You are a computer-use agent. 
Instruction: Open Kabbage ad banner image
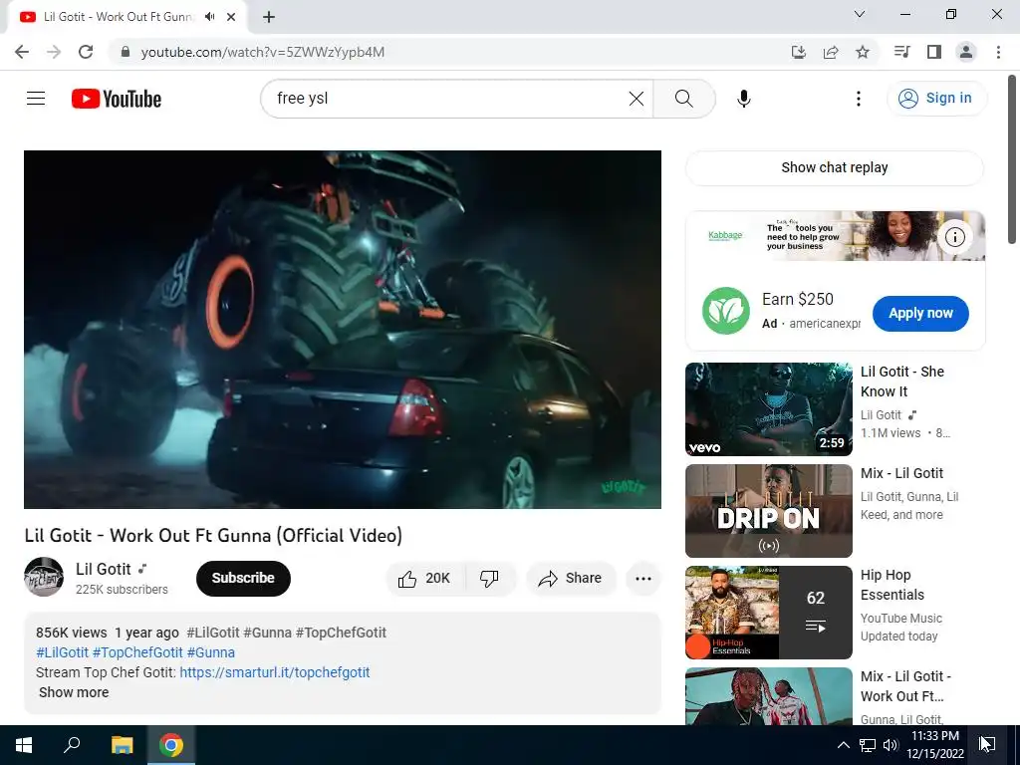(x=836, y=236)
